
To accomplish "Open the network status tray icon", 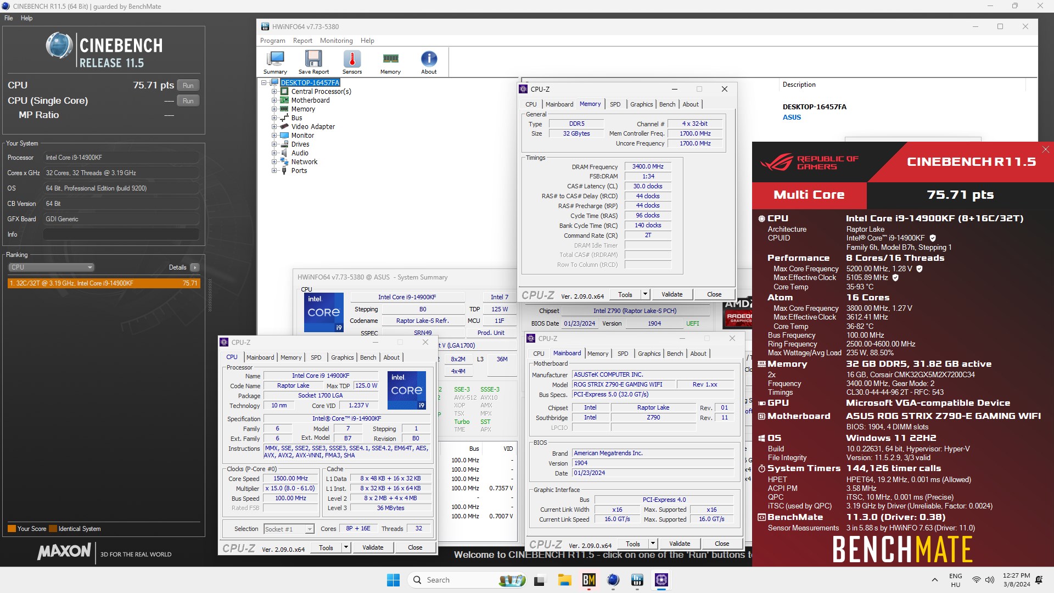I will pos(976,580).
